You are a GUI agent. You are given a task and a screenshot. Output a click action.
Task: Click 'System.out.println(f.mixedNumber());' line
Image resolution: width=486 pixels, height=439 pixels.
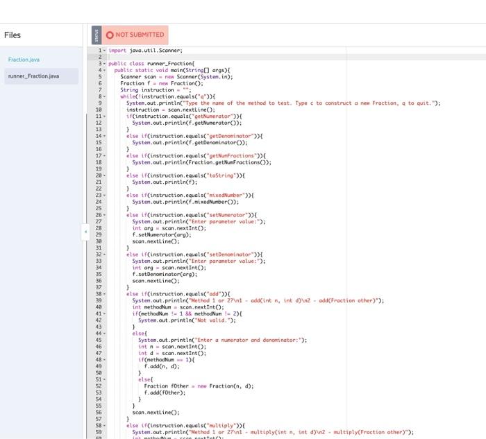(185, 202)
